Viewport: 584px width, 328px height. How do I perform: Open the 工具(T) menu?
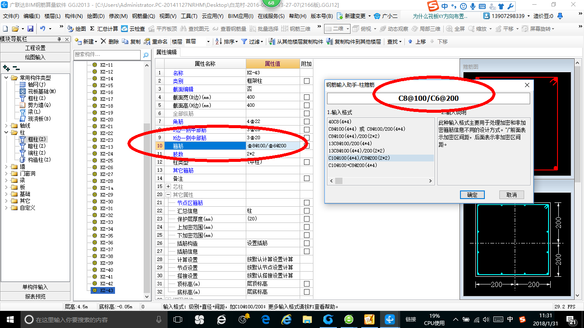click(189, 16)
